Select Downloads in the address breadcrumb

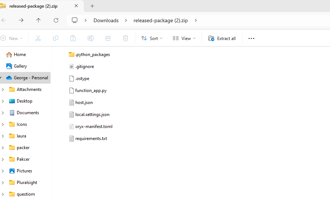pyautogui.click(x=106, y=20)
